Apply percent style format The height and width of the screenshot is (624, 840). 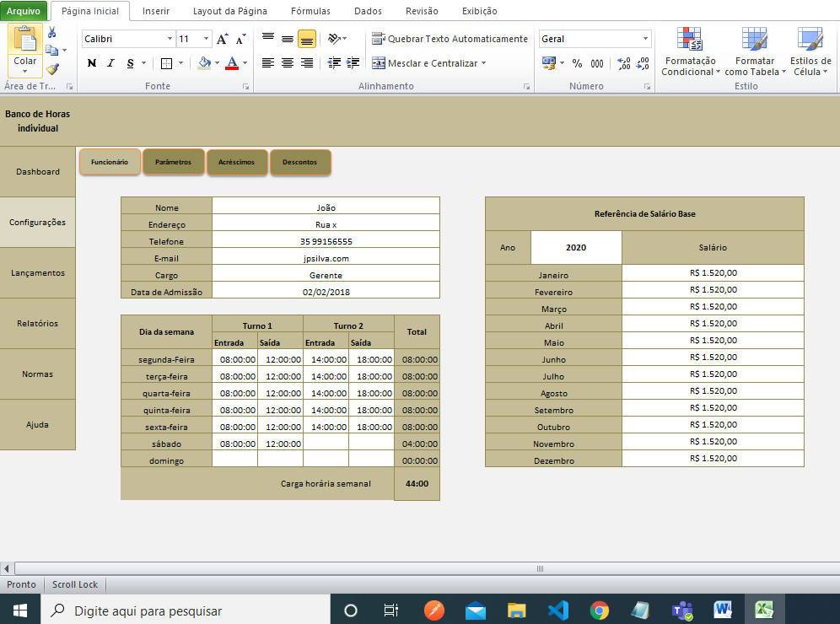tap(577, 63)
